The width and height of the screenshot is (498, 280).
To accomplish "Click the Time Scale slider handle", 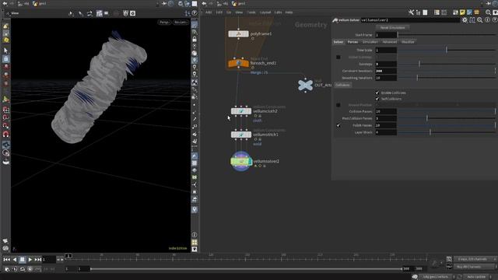I will coord(447,50).
